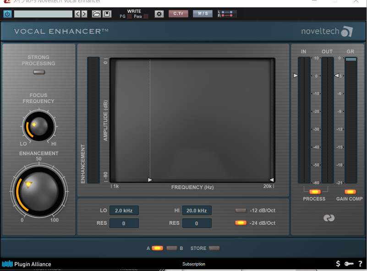Click the low cutoff marker triangle in graph
The width and height of the screenshot is (367, 271).
150,179
